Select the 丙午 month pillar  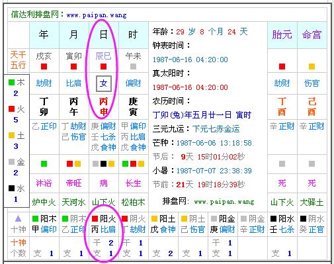pos(73,107)
